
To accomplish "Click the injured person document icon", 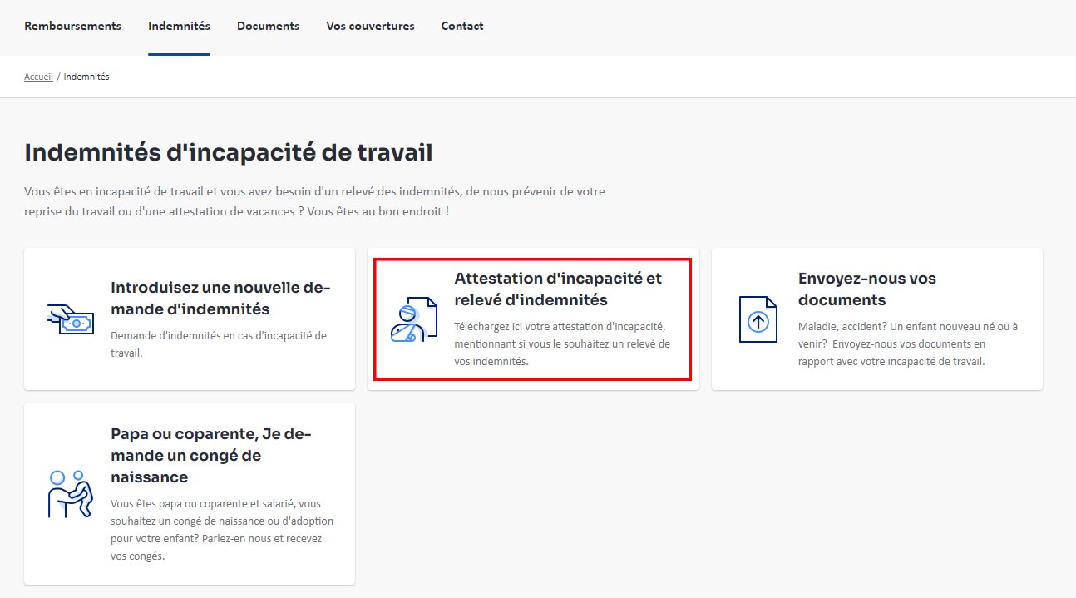I will click(414, 319).
